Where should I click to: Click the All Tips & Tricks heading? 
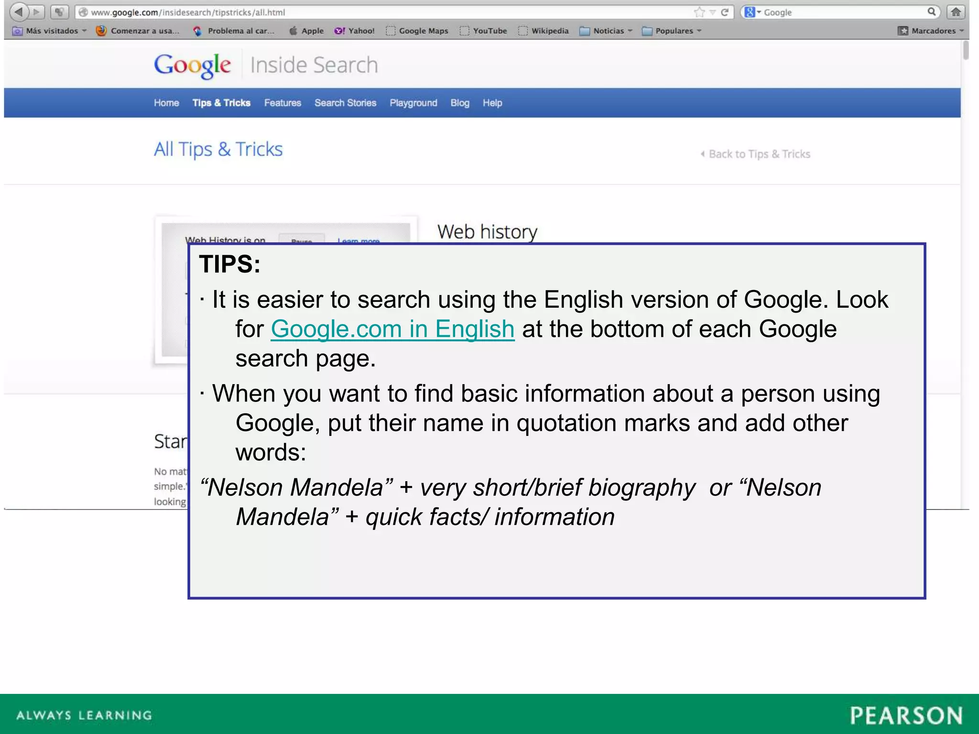tap(218, 149)
